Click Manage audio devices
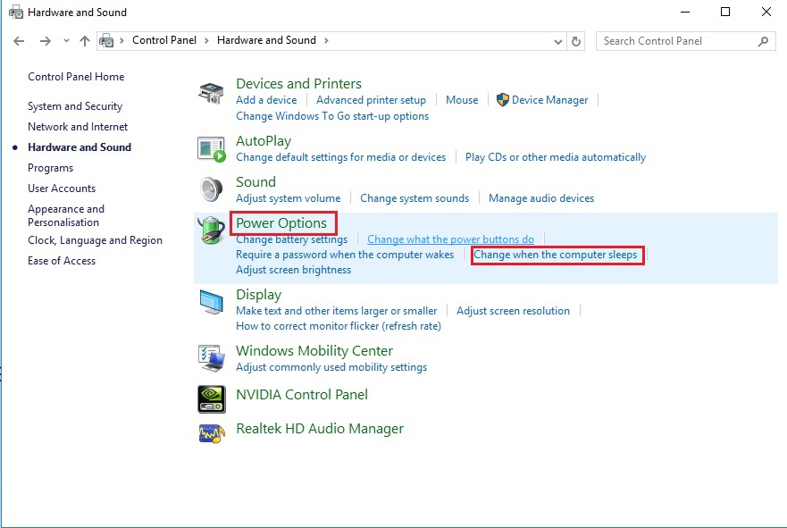Screen dimensions: 787x528 541,198
